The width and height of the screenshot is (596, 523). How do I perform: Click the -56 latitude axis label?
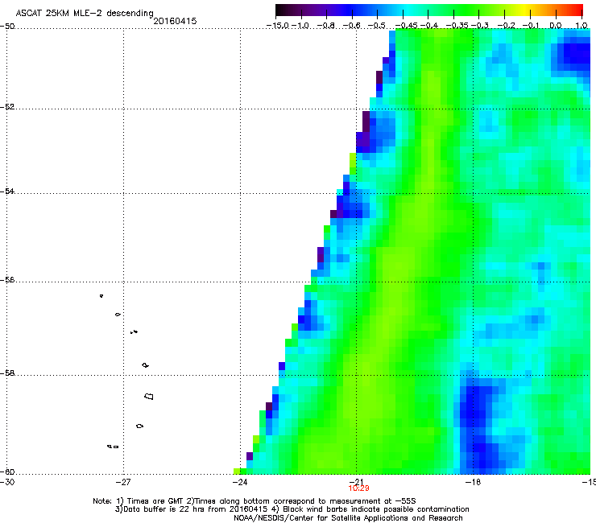(7, 280)
